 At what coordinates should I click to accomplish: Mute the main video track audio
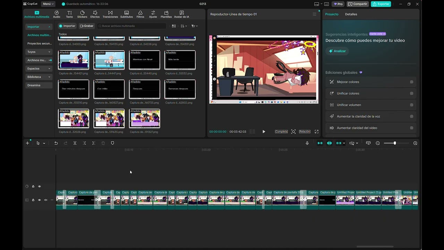45,200
